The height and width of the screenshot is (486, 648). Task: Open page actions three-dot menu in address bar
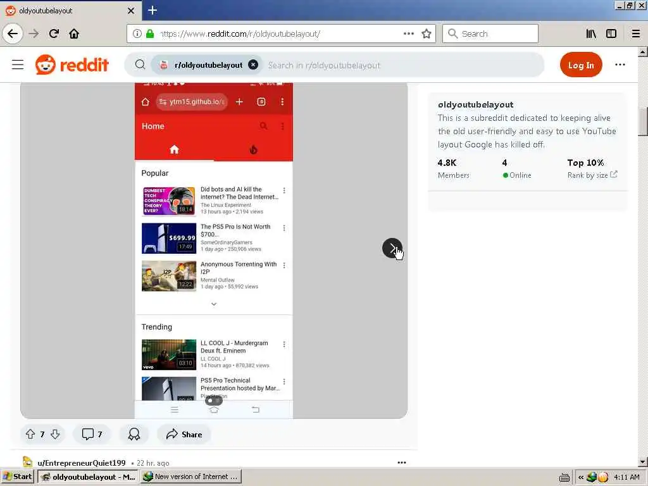point(408,34)
